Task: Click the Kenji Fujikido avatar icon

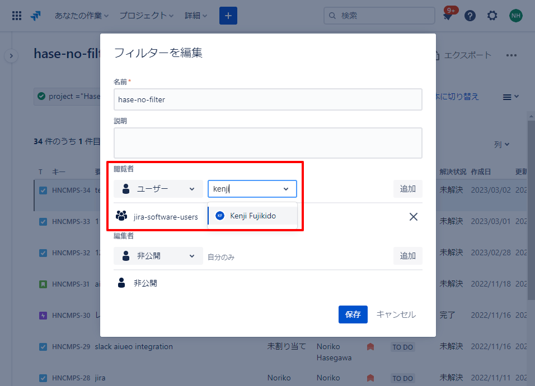Action: pyautogui.click(x=220, y=216)
